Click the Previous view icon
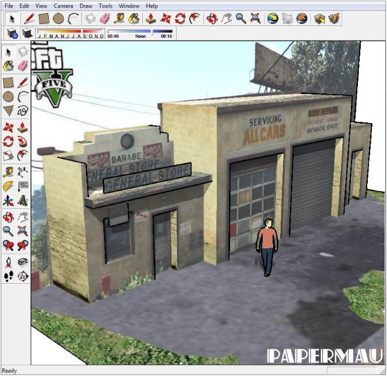The height and width of the screenshot is (376, 387). [x=8, y=245]
